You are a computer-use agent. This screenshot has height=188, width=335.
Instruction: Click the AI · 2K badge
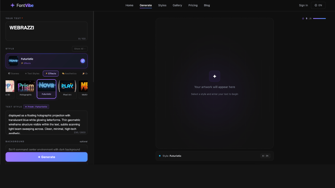coord(265,156)
